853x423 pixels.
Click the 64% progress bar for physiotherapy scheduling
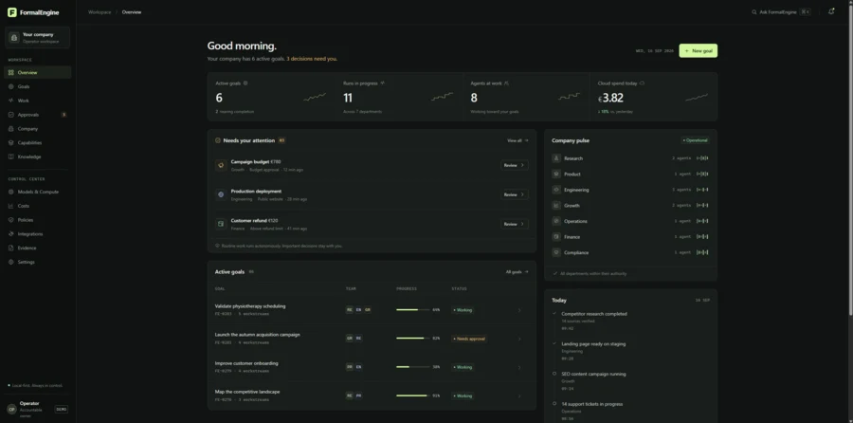click(412, 310)
